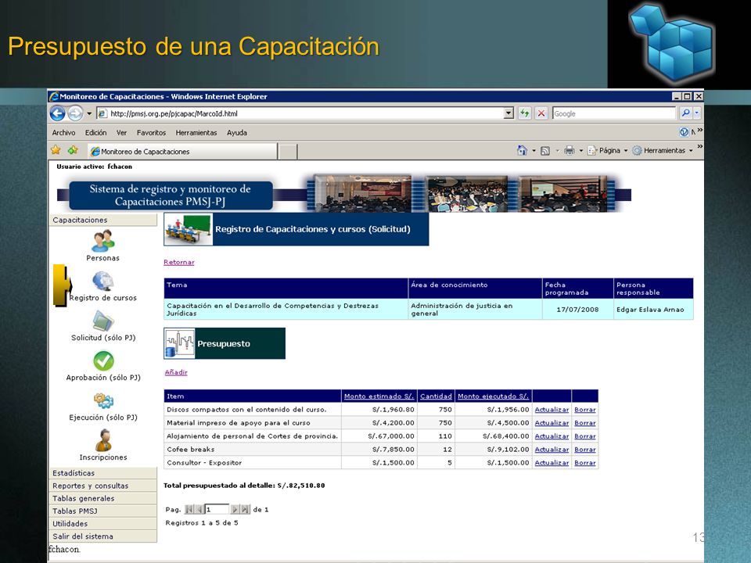Open Tablas PMSJ sidebar section
The image size is (751, 563).
click(x=103, y=511)
